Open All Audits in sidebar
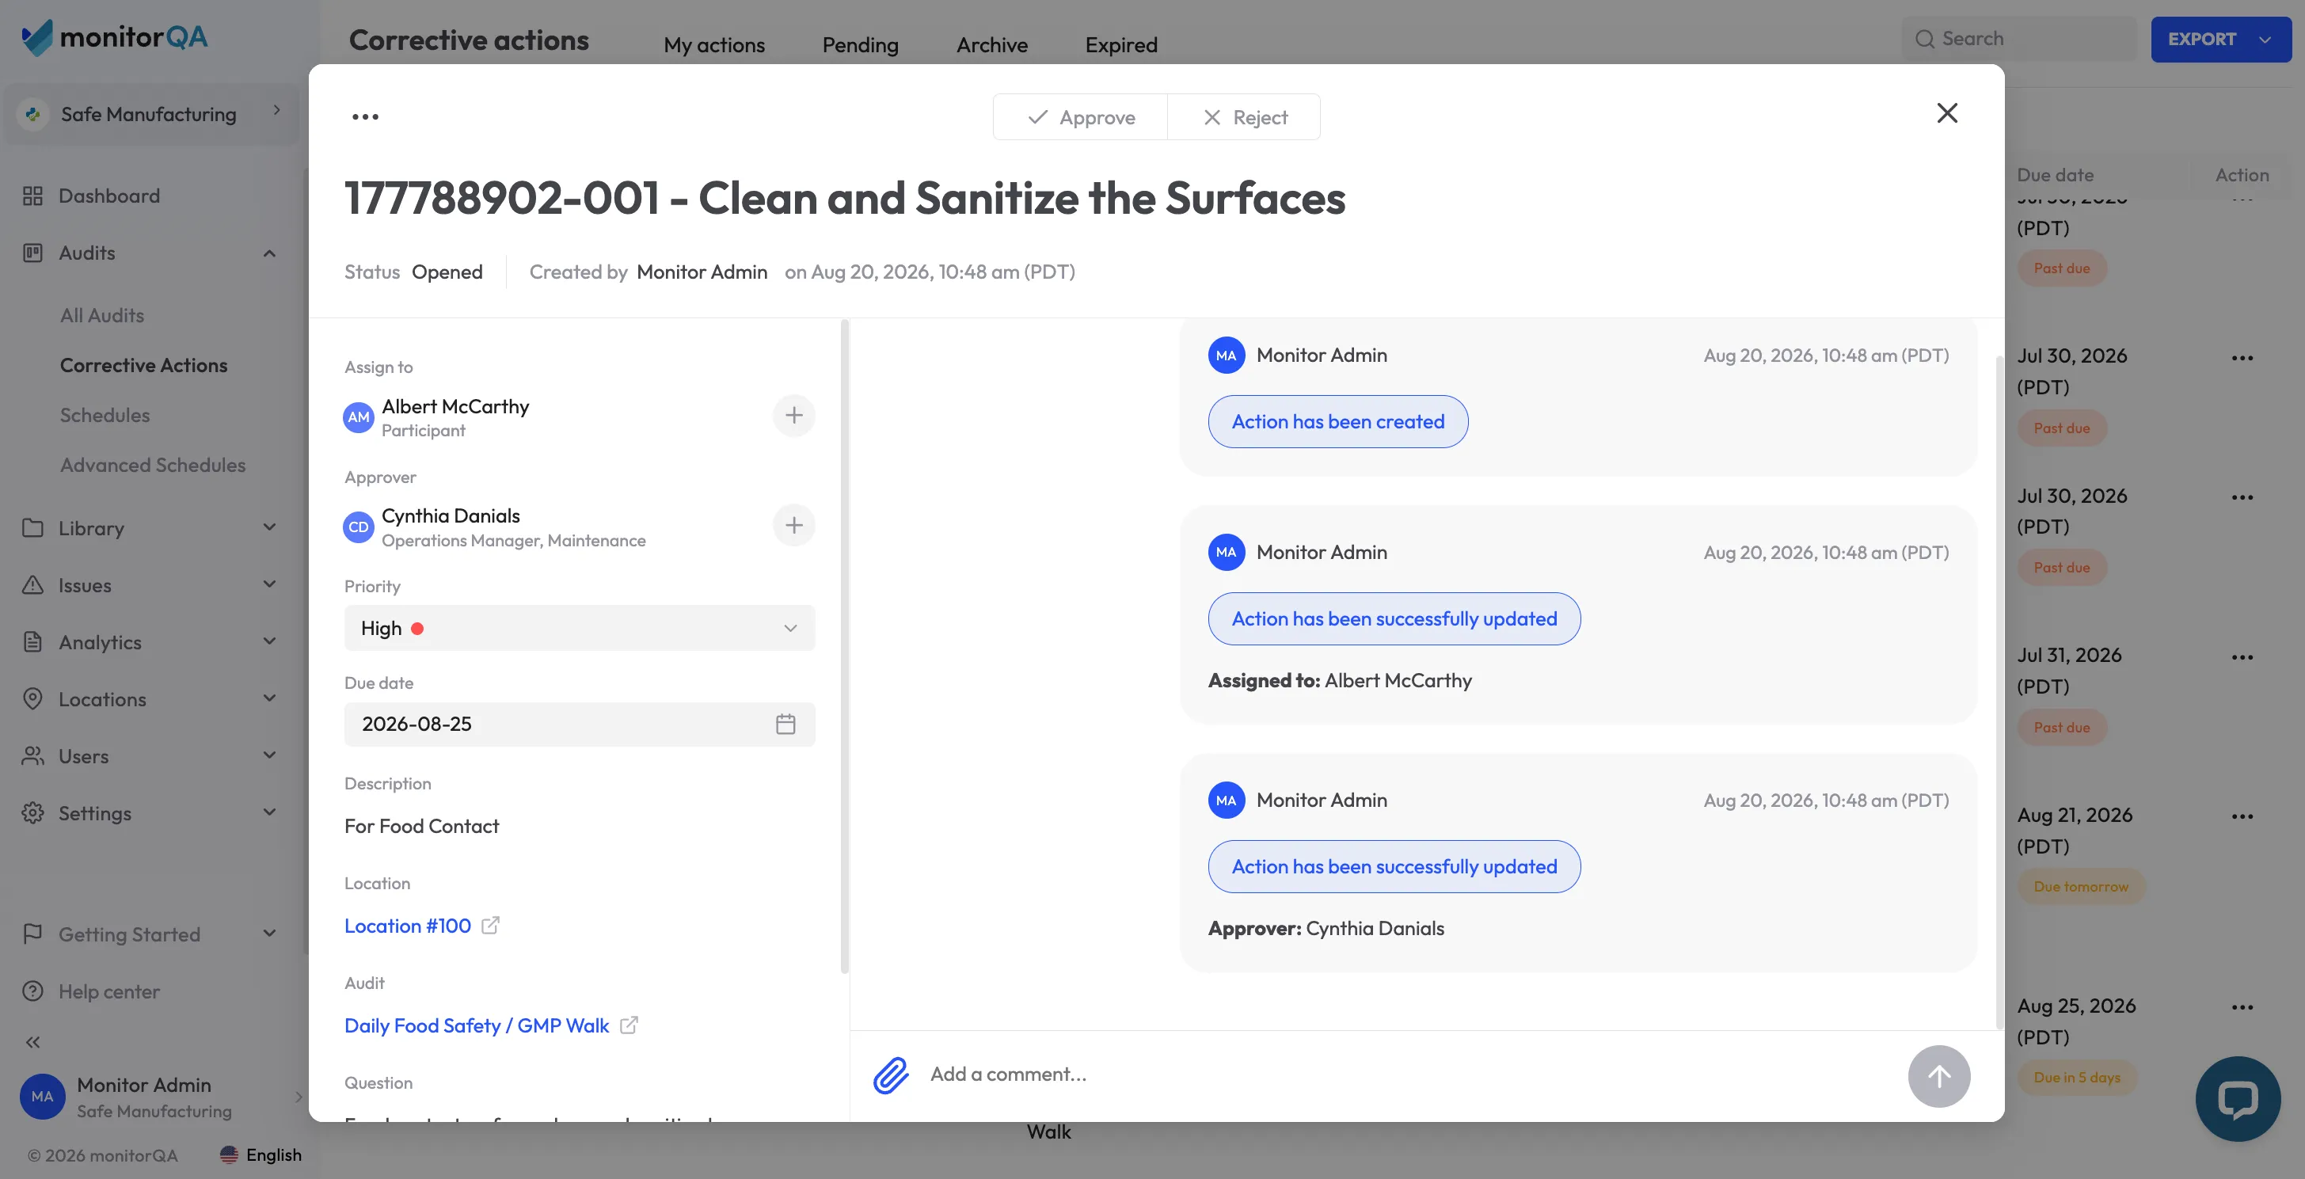The image size is (2305, 1179). coord(102,315)
